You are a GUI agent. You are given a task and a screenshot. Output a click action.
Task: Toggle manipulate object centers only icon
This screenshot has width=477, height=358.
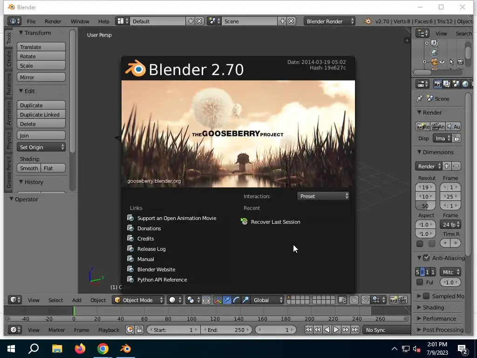coord(206,300)
